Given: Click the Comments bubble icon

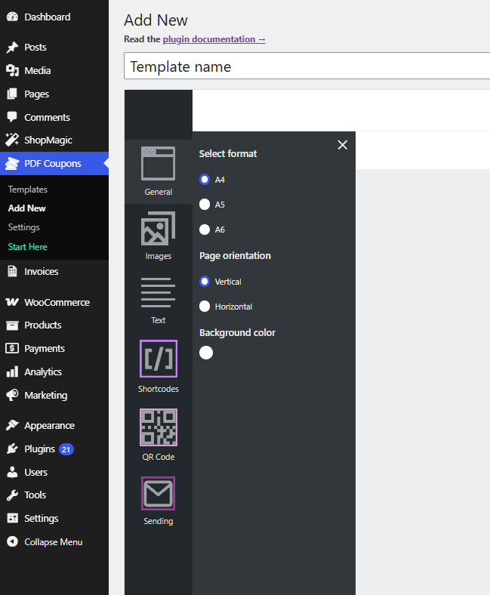Looking at the screenshot, I should tap(12, 117).
